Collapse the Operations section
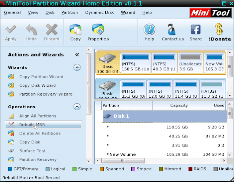 pyautogui.click(x=77, y=107)
